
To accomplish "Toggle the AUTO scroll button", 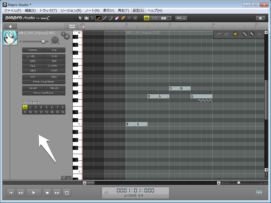I will click(181, 18).
